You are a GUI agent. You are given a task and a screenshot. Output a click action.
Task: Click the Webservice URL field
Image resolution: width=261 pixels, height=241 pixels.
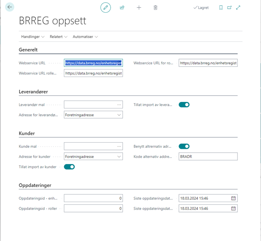[94, 63]
